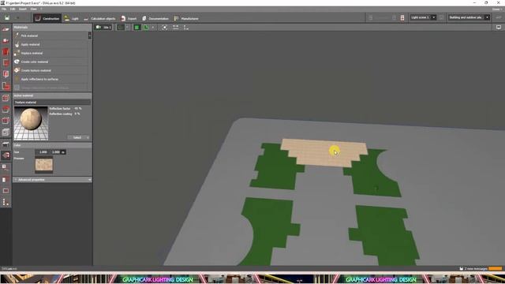This screenshot has width=505, height=284.
Task: Switch to the Calculation objects tab
Action: 99,18
